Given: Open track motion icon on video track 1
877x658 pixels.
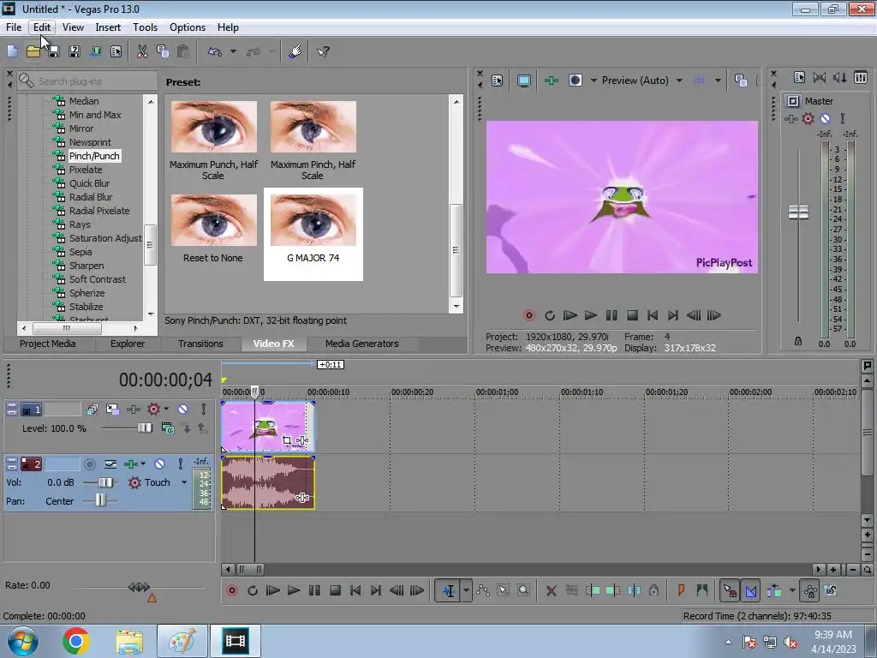Looking at the screenshot, I should coord(112,410).
